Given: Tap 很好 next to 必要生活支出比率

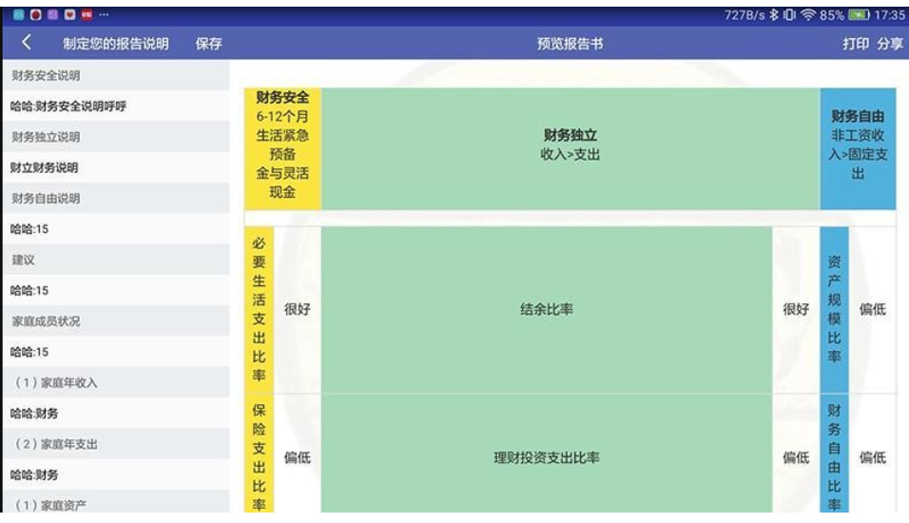Looking at the screenshot, I should (x=297, y=310).
